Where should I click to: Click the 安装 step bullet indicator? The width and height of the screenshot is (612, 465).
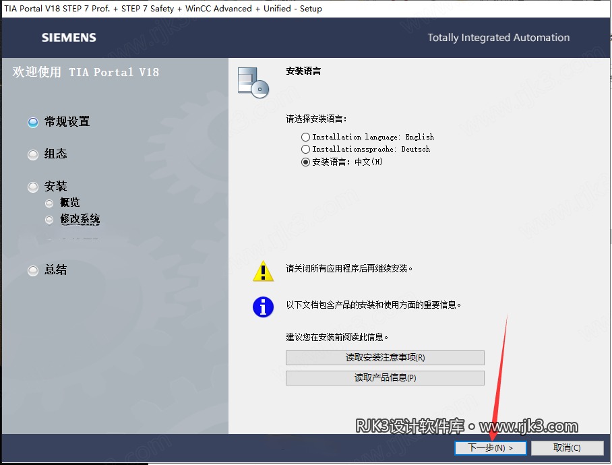pyautogui.click(x=33, y=187)
